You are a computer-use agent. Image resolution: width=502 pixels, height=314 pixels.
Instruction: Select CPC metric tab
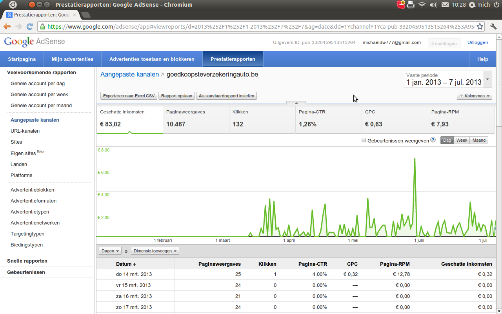click(395, 120)
